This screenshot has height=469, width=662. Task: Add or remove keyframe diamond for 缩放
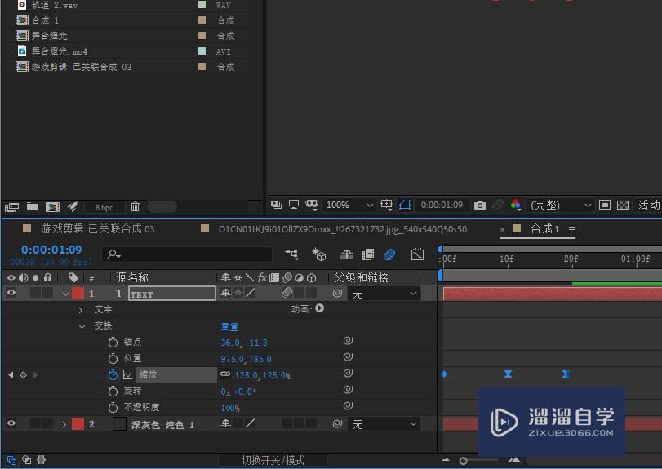23,374
